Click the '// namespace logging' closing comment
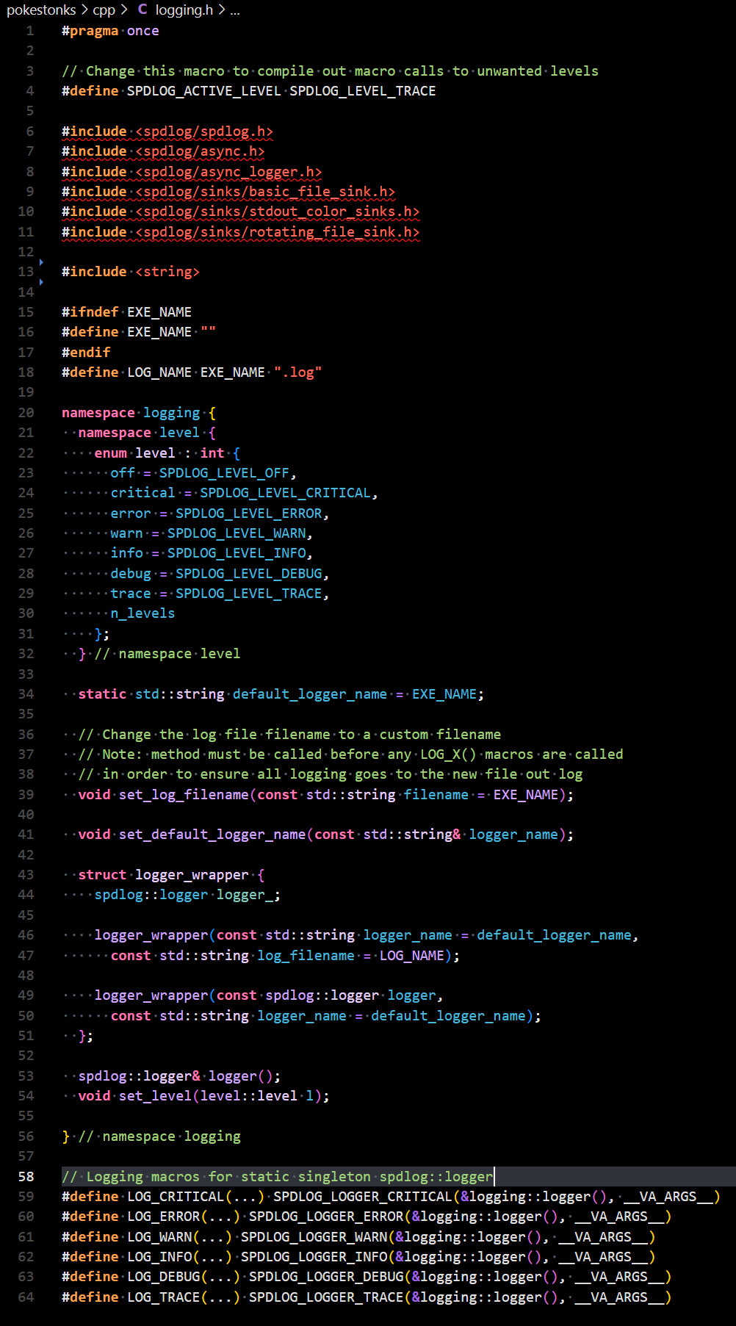 tap(159, 1136)
